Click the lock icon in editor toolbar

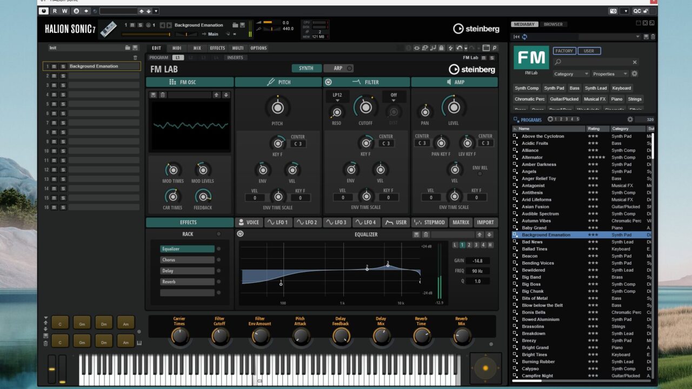click(x=442, y=48)
